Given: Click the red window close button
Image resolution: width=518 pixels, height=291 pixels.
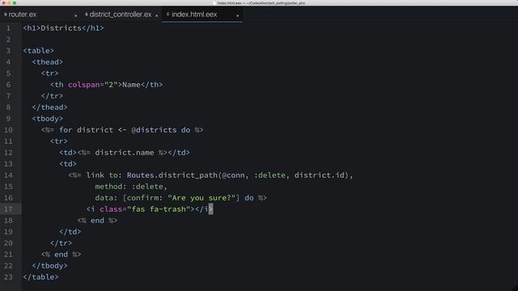Looking at the screenshot, I should (3, 2).
